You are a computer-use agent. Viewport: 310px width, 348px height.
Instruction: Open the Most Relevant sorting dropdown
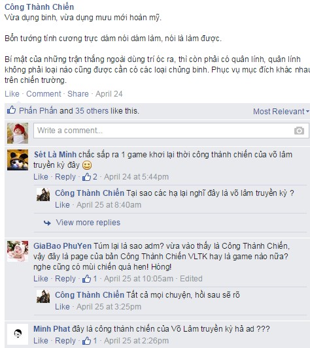coord(281,111)
